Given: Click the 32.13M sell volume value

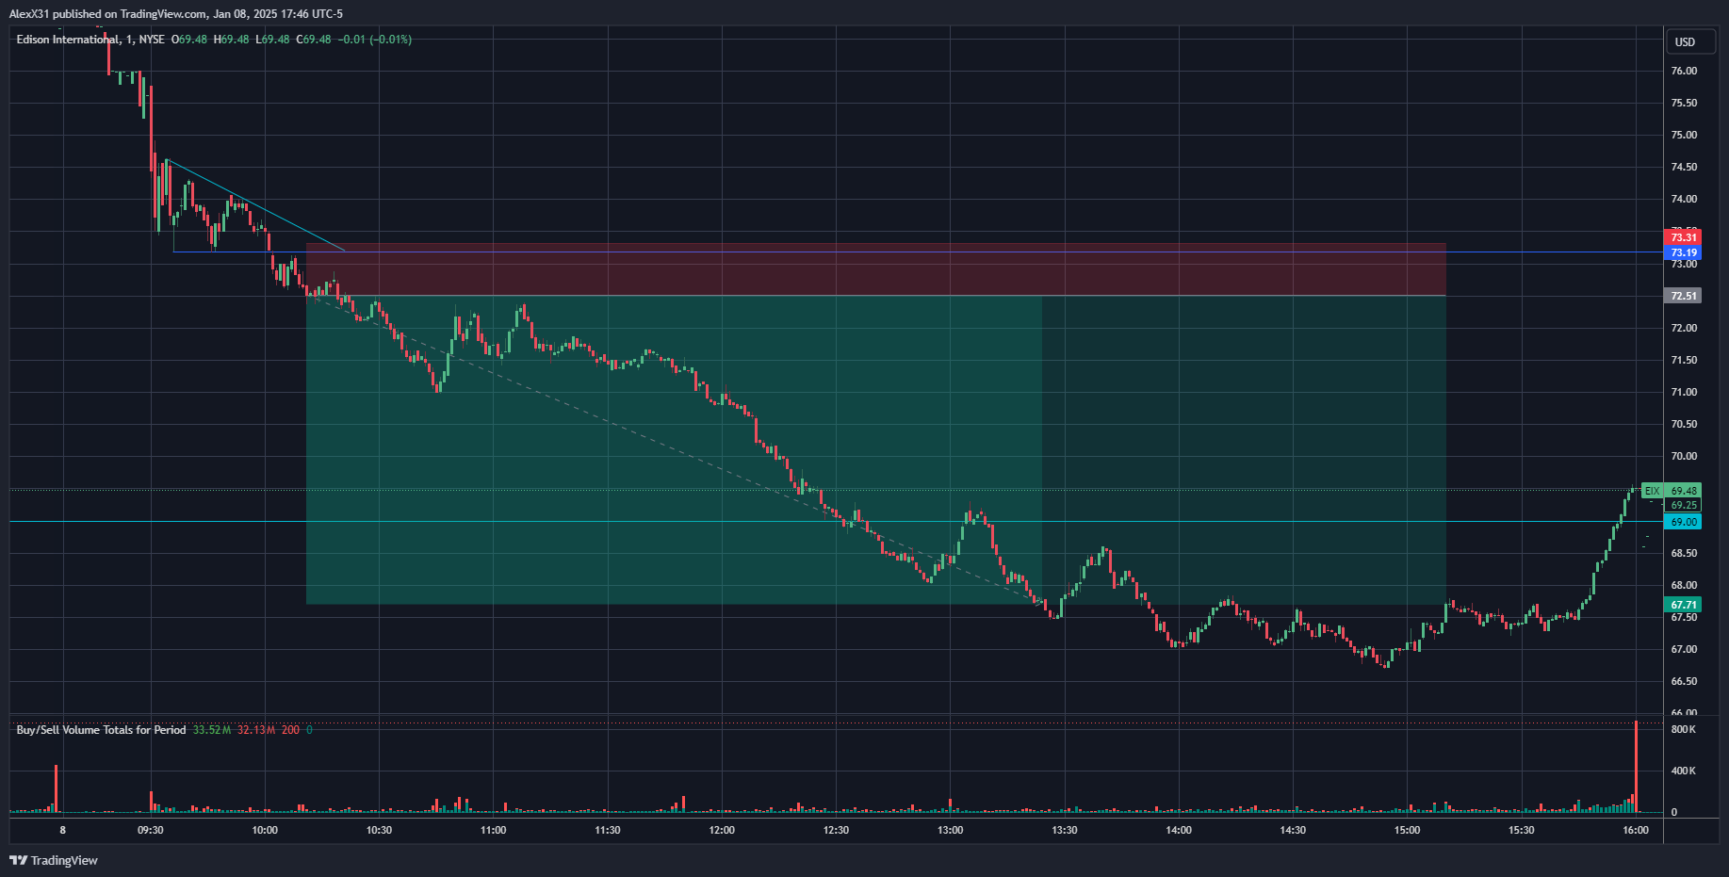Looking at the screenshot, I should point(256,730).
